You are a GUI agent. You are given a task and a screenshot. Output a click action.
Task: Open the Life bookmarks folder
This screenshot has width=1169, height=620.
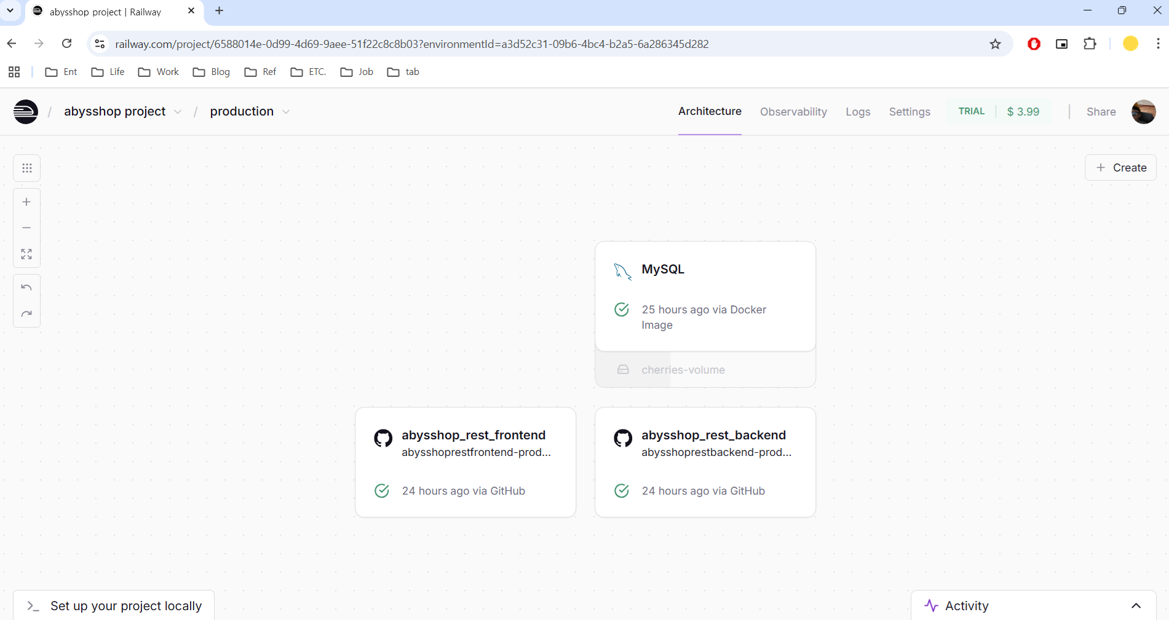[x=108, y=72]
